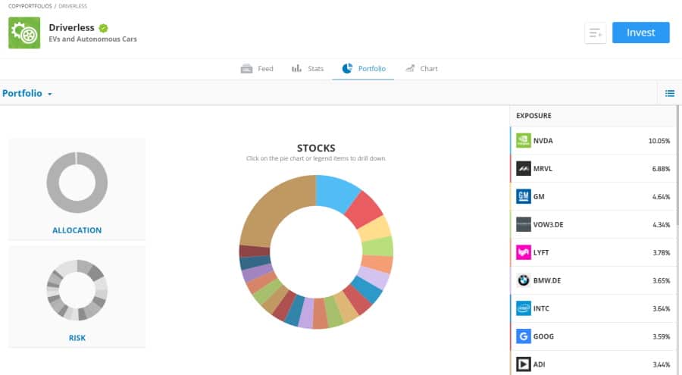682x375 pixels.
Task: Click the ALLOCATION label link
Action: [77, 230]
